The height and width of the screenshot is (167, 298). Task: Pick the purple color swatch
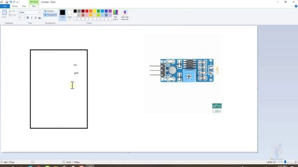(x=110, y=11)
